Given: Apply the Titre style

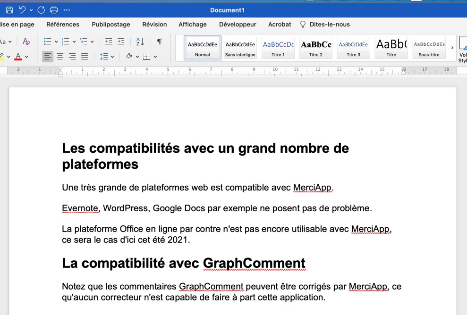Looking at the screenshot, I should click(391, 48).
